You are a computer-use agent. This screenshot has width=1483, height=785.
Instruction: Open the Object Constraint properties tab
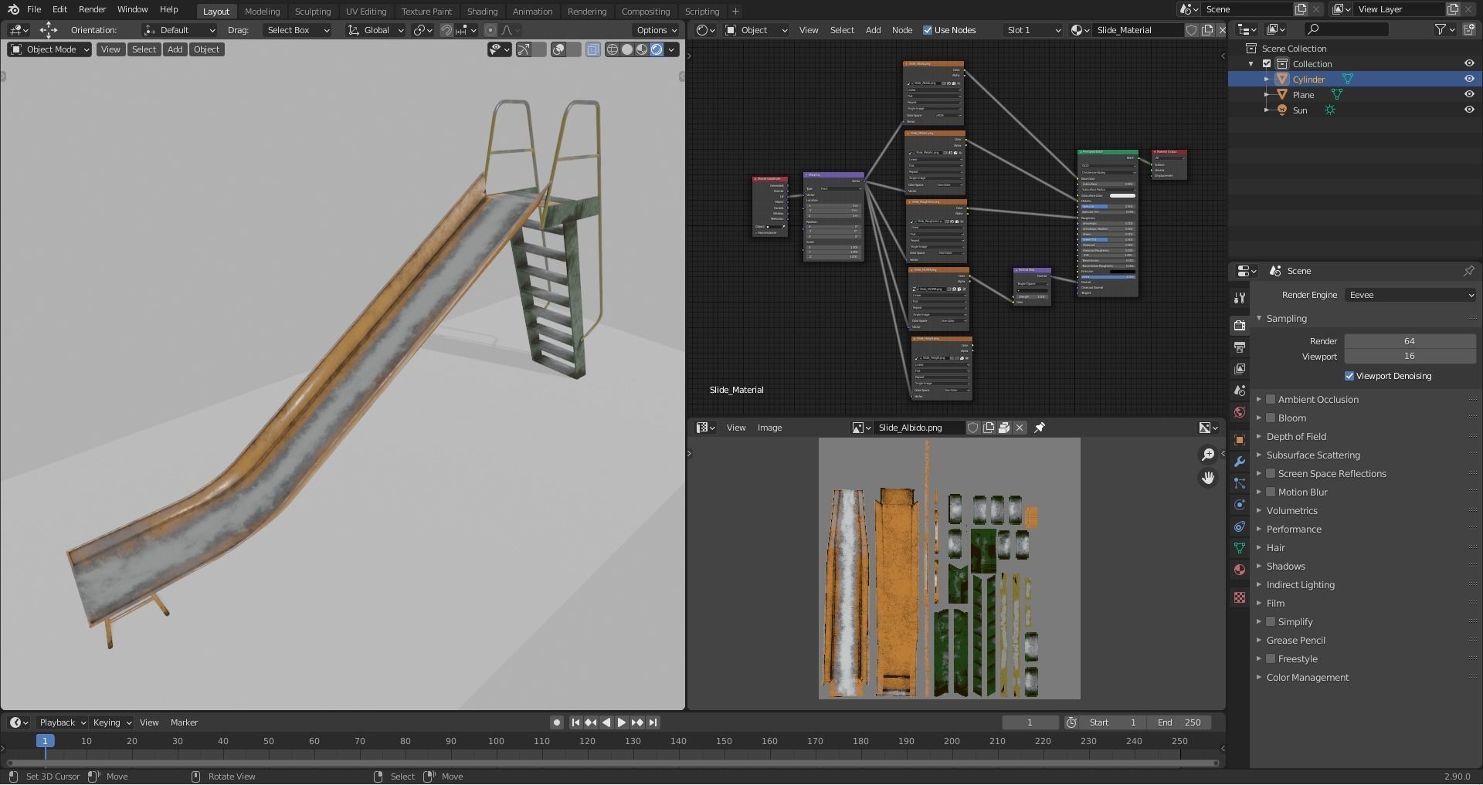click(x=1240, y=526)
